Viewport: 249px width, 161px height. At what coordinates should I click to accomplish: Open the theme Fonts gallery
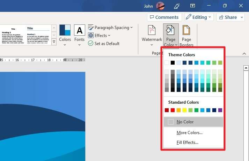coord(79,35)
